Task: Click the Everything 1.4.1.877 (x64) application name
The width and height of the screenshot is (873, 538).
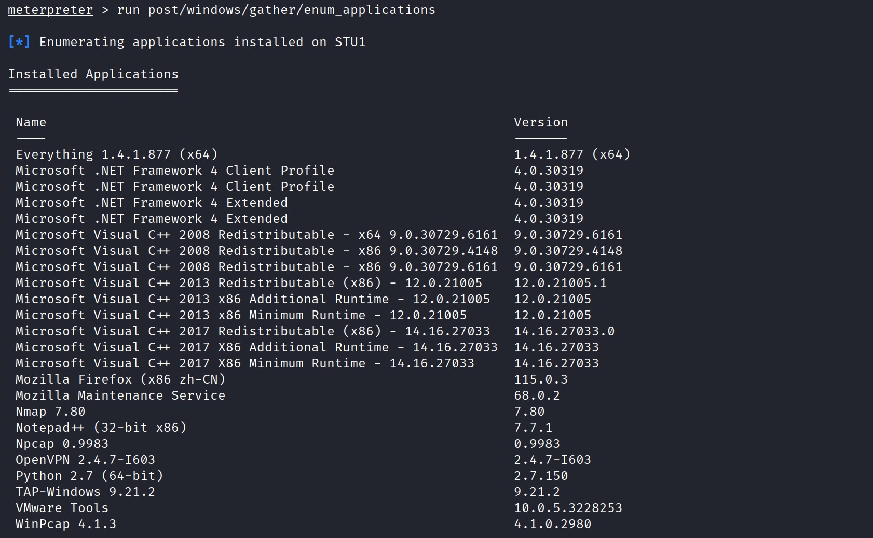Action: [x=117, y=154]
